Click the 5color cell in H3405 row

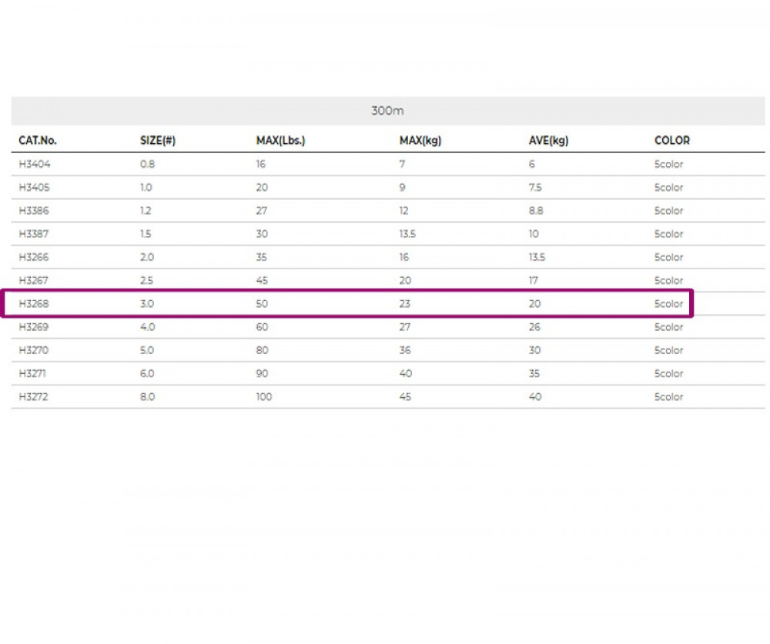(x=668, y=188)
